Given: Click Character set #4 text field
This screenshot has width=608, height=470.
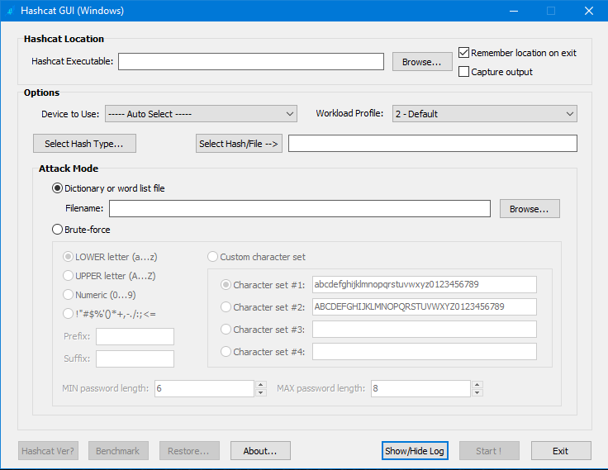Looking at the screenshot, I should coord(425,351).
